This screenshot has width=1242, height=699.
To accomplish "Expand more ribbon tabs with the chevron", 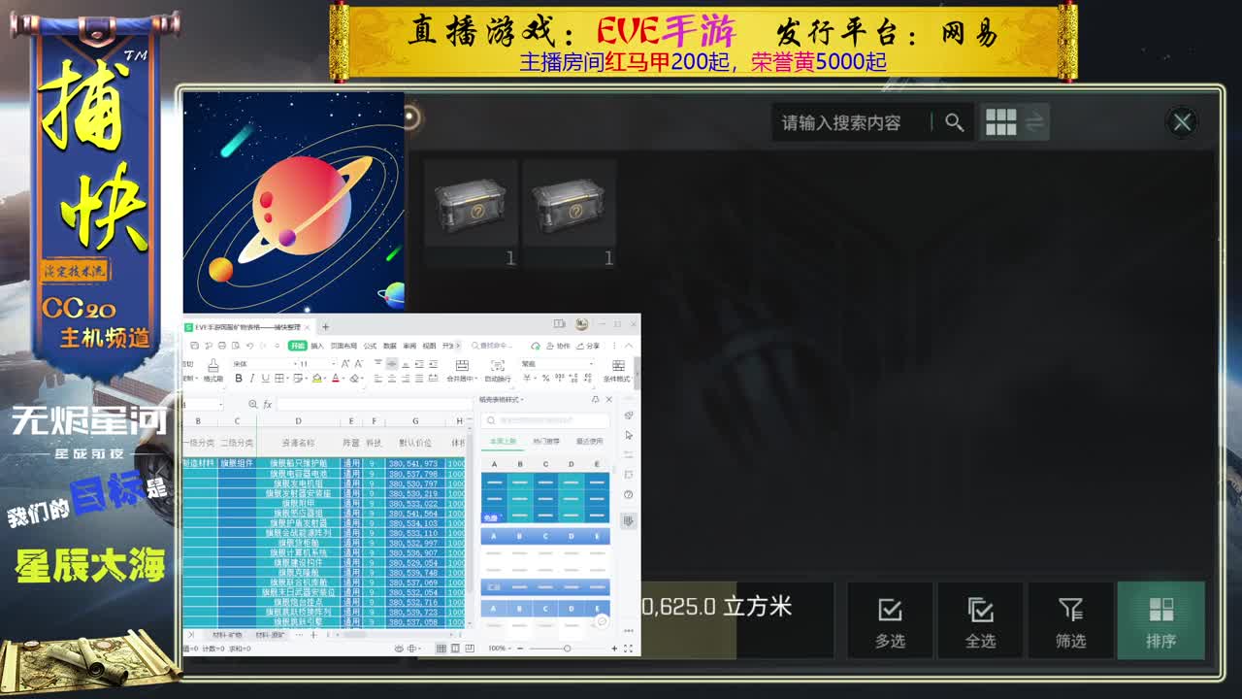I will pyautogui.click(x=458, y=346).
